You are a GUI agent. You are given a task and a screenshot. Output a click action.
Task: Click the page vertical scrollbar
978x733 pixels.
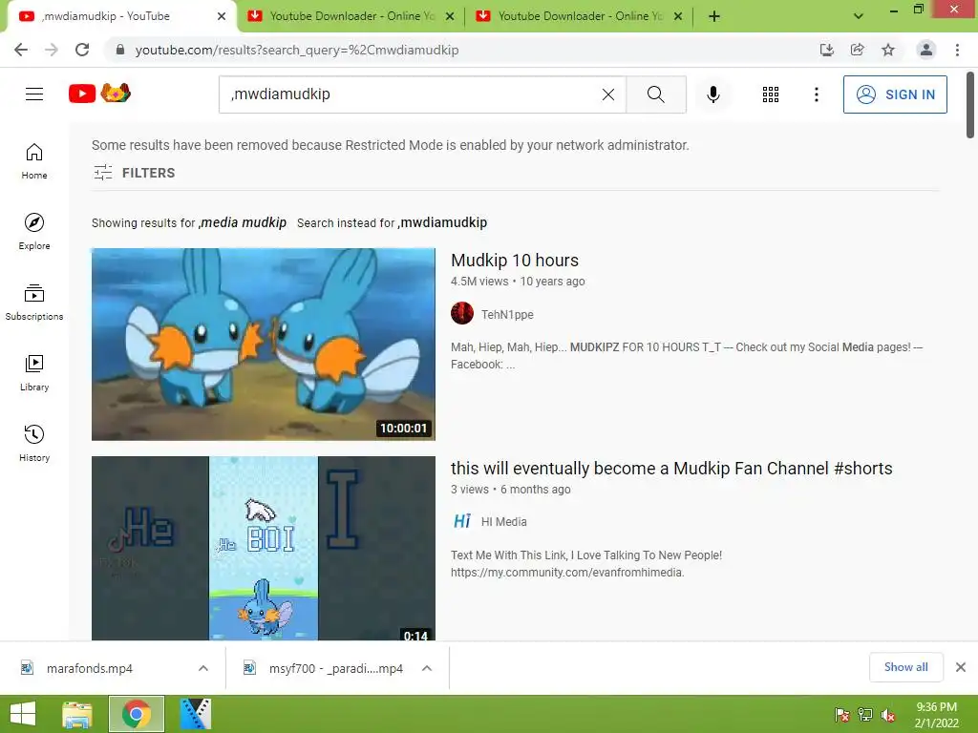(970, 105)
